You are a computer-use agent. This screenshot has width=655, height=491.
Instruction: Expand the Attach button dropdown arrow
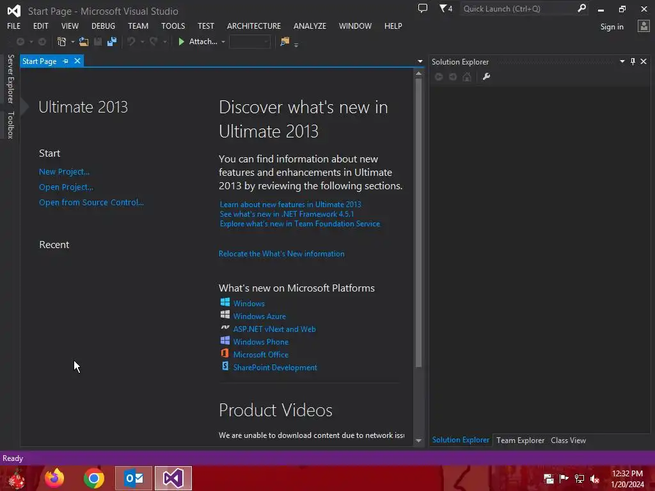[x=223, y=42]
